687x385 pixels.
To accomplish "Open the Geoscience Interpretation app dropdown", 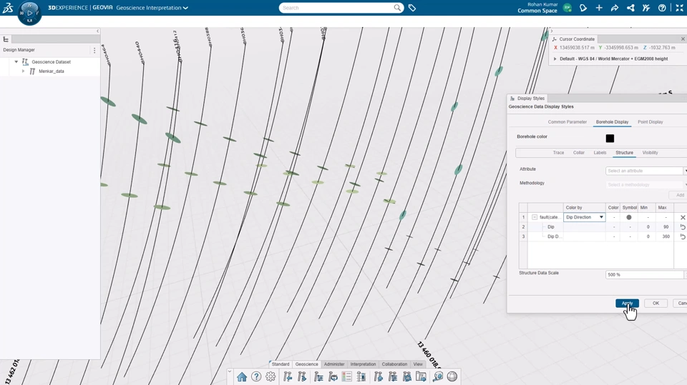I will pyautogui.click(x=185, y=8).
